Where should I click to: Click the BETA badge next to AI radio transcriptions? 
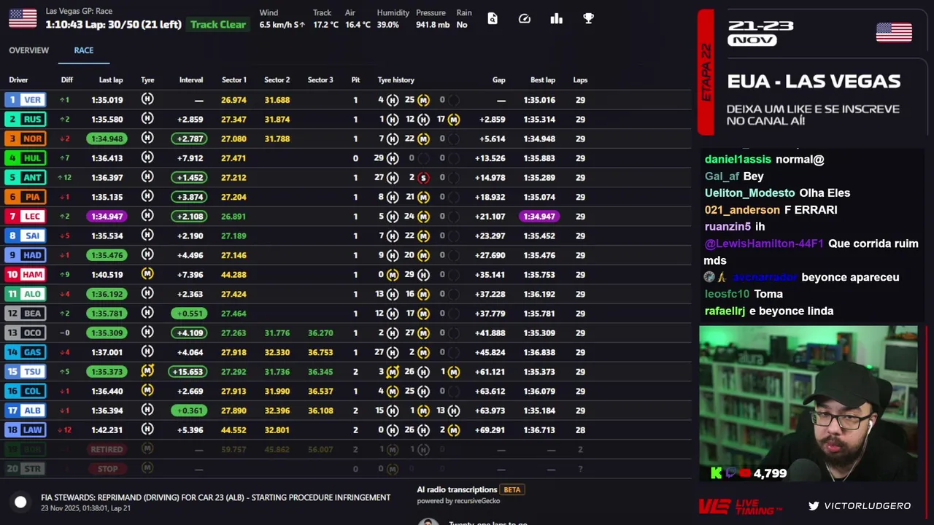click(x=512, y=489)
